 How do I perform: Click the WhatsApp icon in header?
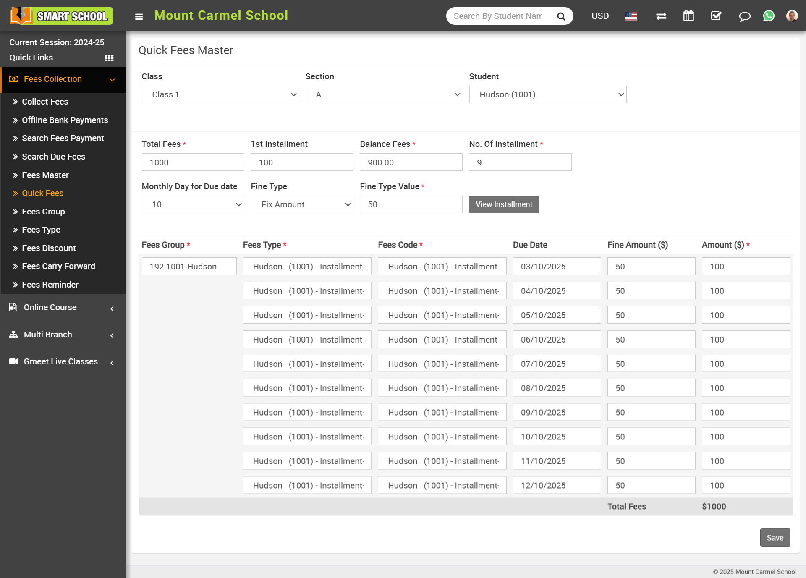(x=769, y=16)
